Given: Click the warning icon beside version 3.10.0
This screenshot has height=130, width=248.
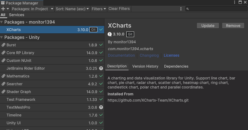Looking at the screenshot, I should (x=109, y=34).
